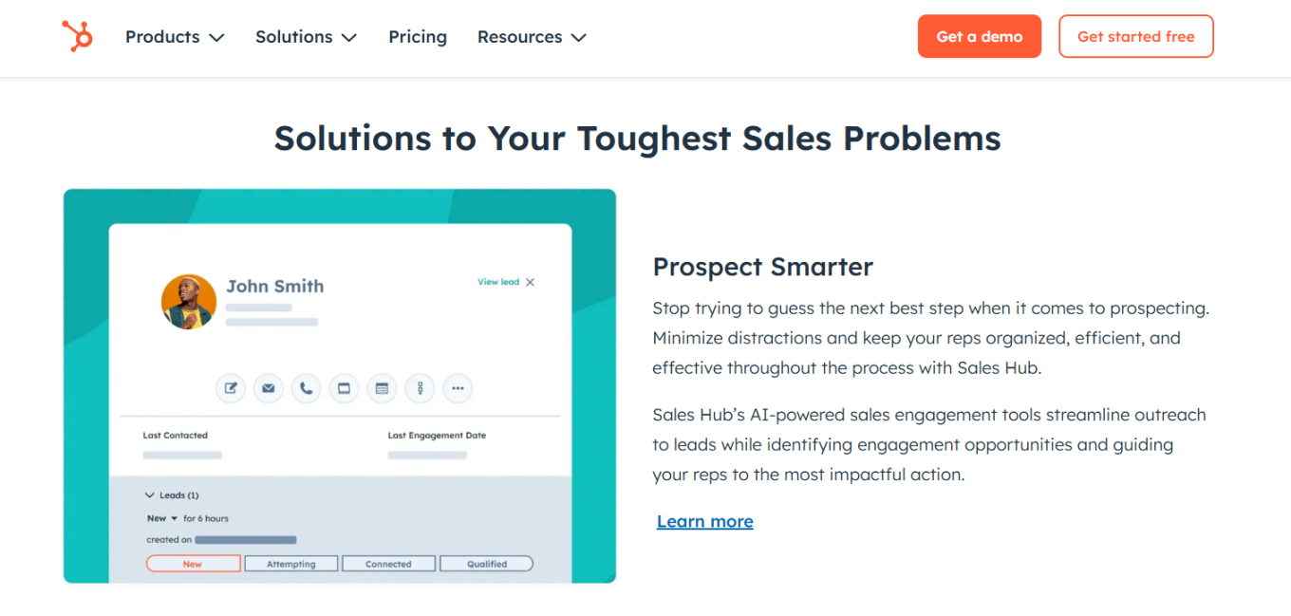Click John Smith's profile avatar
The image size is (1291, 616).
coord(189,302)
